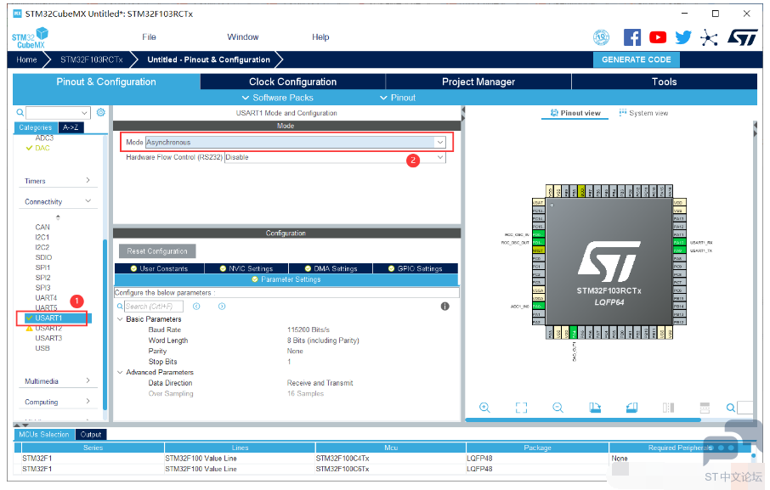Click the ST logo icon
770x490 pixels.
click(x=743, y=37)
